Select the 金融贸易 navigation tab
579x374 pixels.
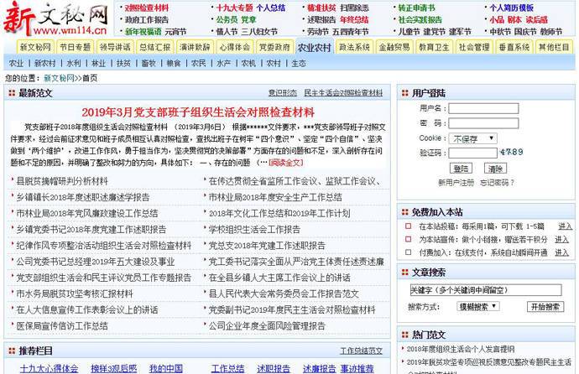coord(394,48)
